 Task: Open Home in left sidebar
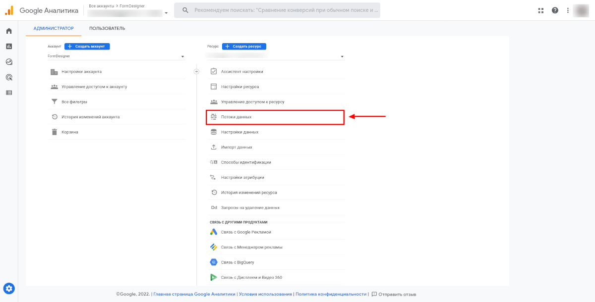[9, 31]
